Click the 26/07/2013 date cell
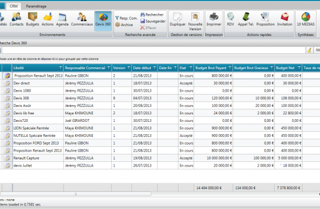 coord(144,165)
